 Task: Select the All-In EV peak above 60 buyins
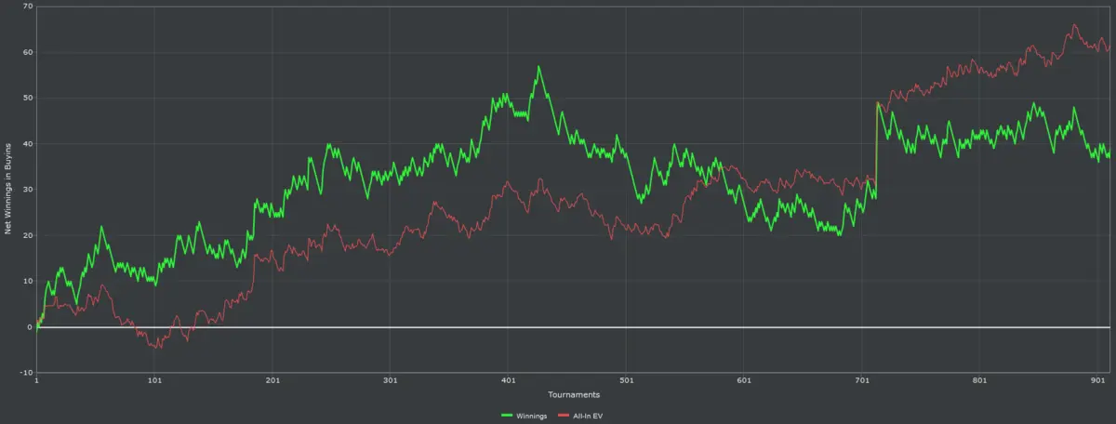tap(1074, 25)
